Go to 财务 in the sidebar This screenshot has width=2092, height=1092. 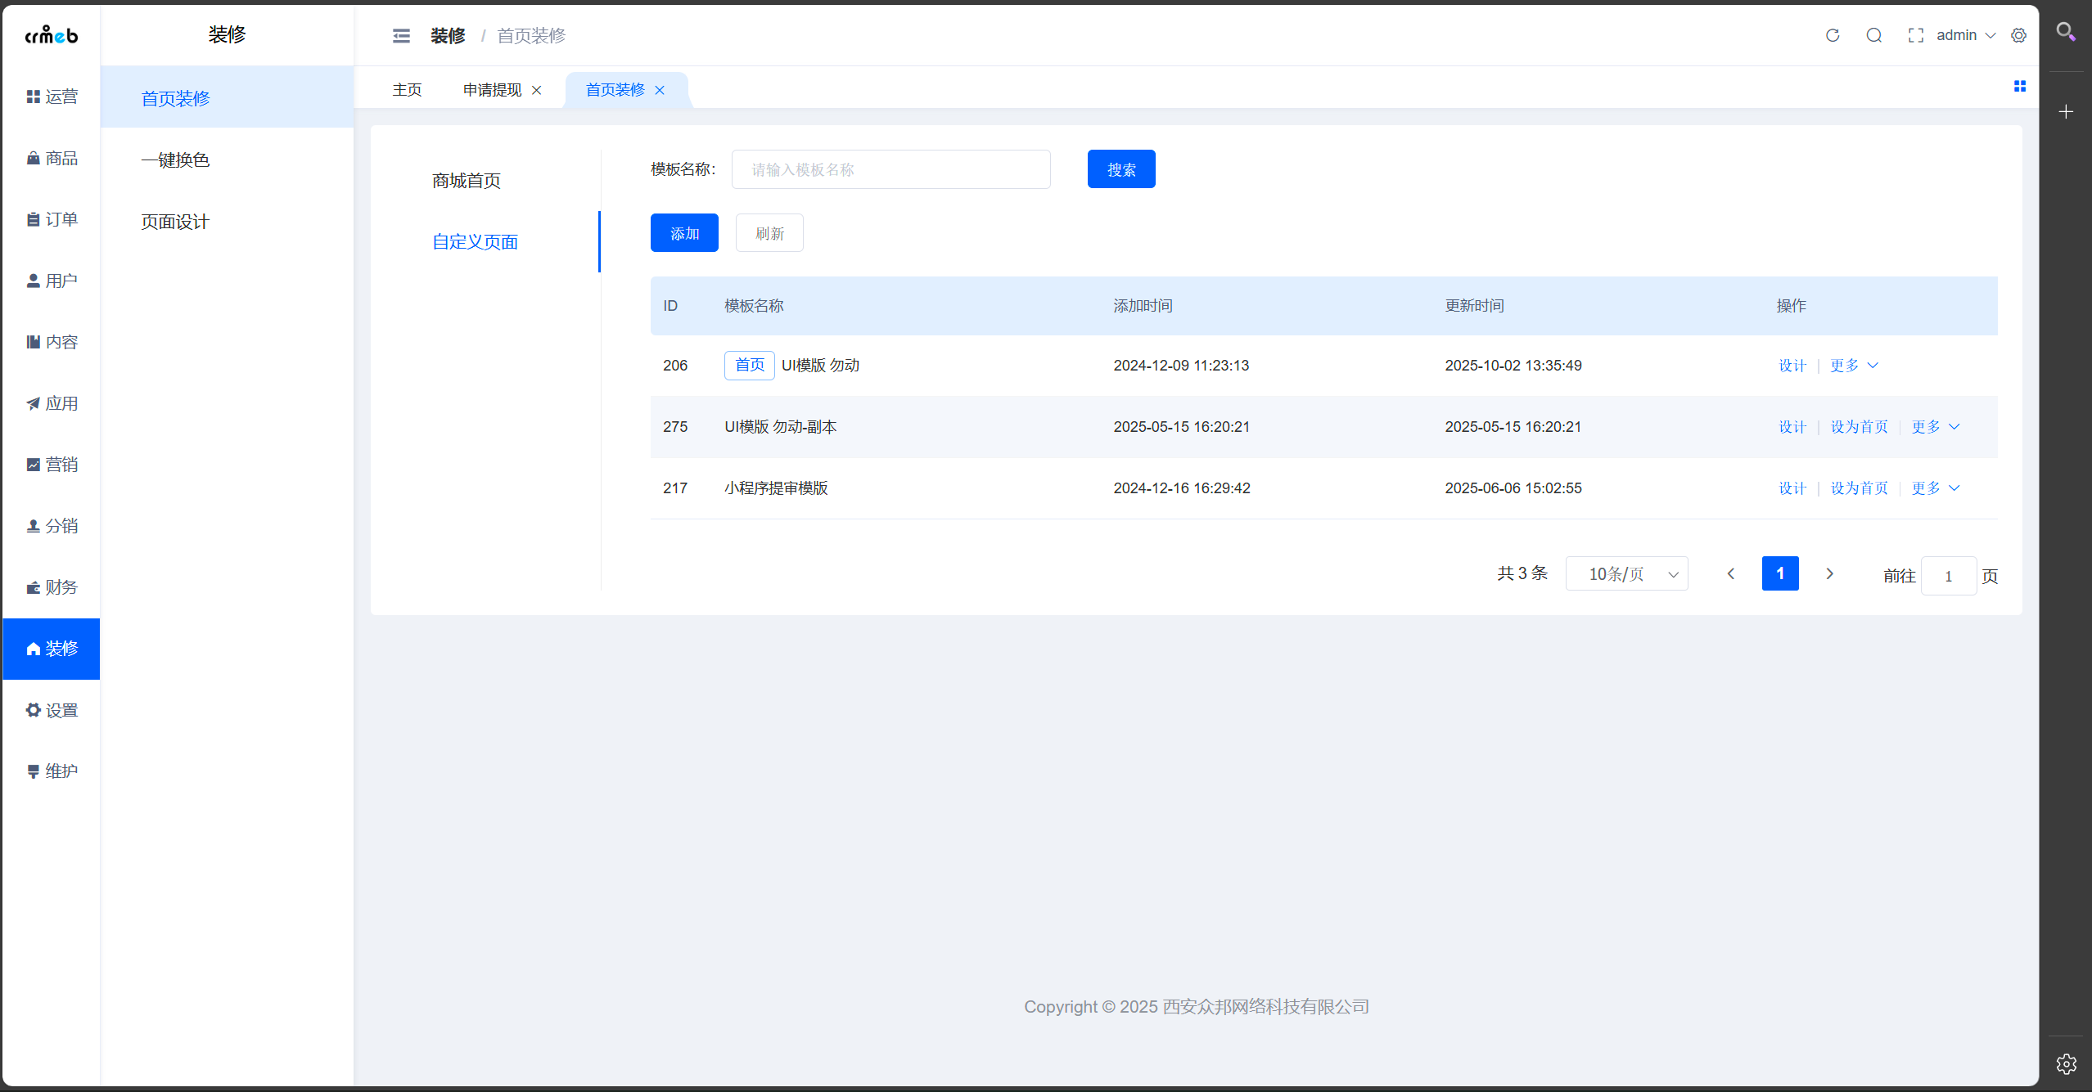52,587
